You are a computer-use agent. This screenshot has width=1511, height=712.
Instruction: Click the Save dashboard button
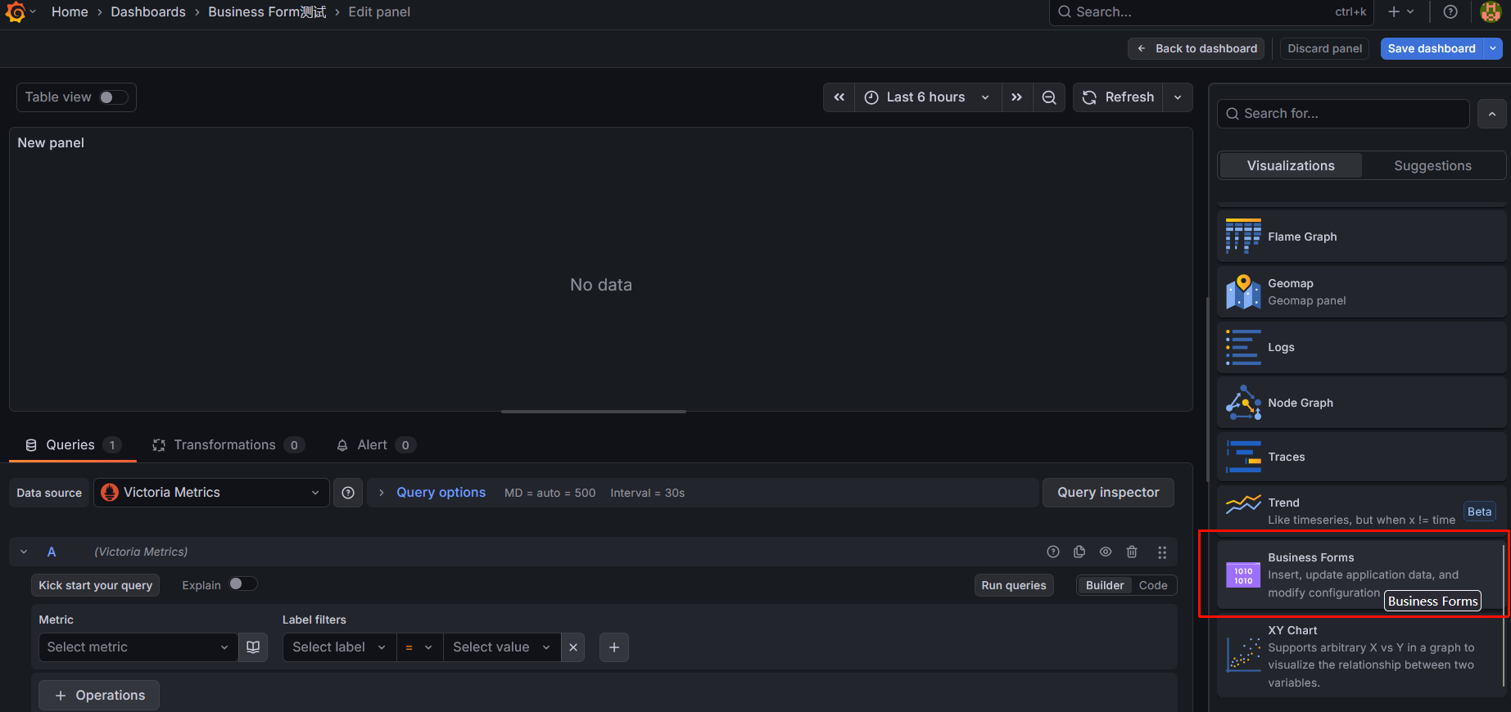coord(1431,49)
